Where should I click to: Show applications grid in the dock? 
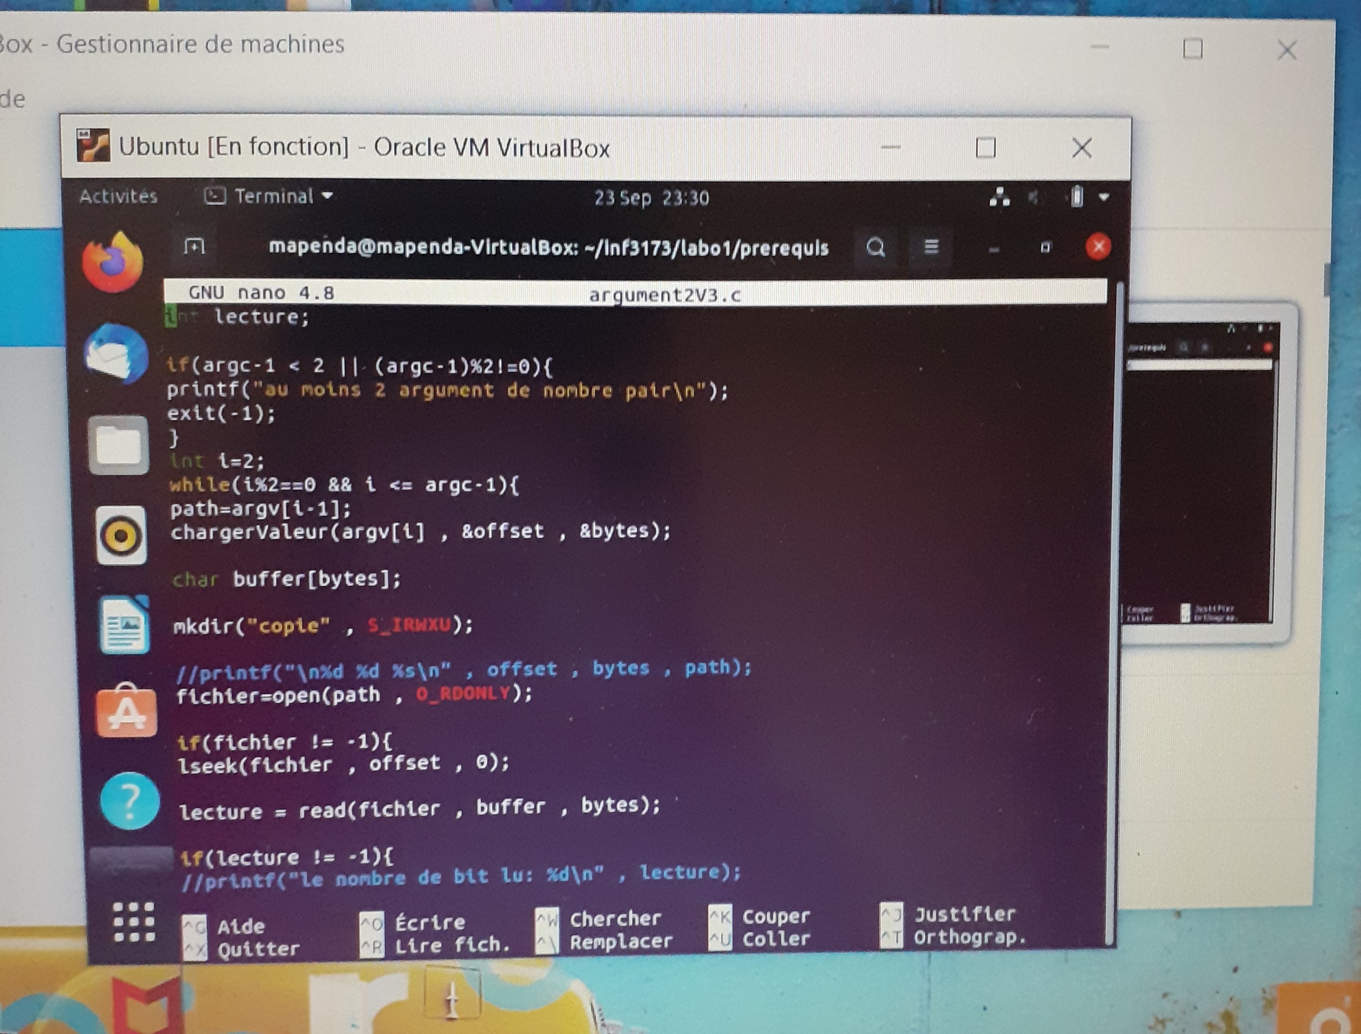(134, 921)
